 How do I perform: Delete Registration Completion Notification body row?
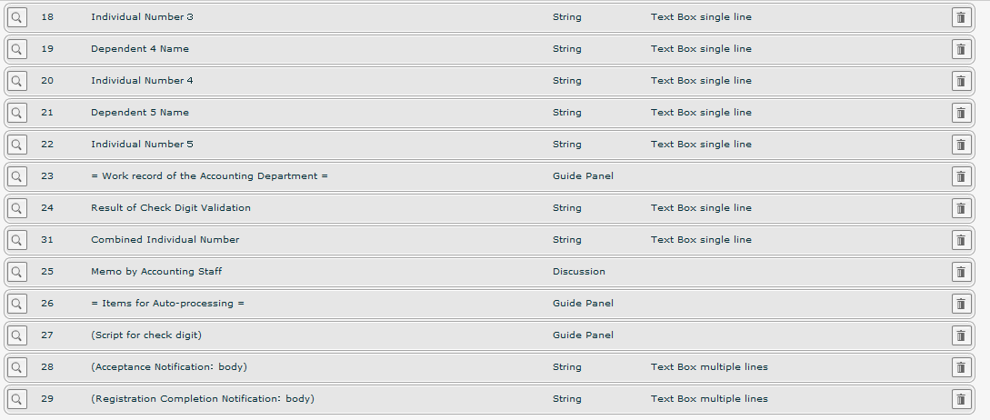pos(961,399)
